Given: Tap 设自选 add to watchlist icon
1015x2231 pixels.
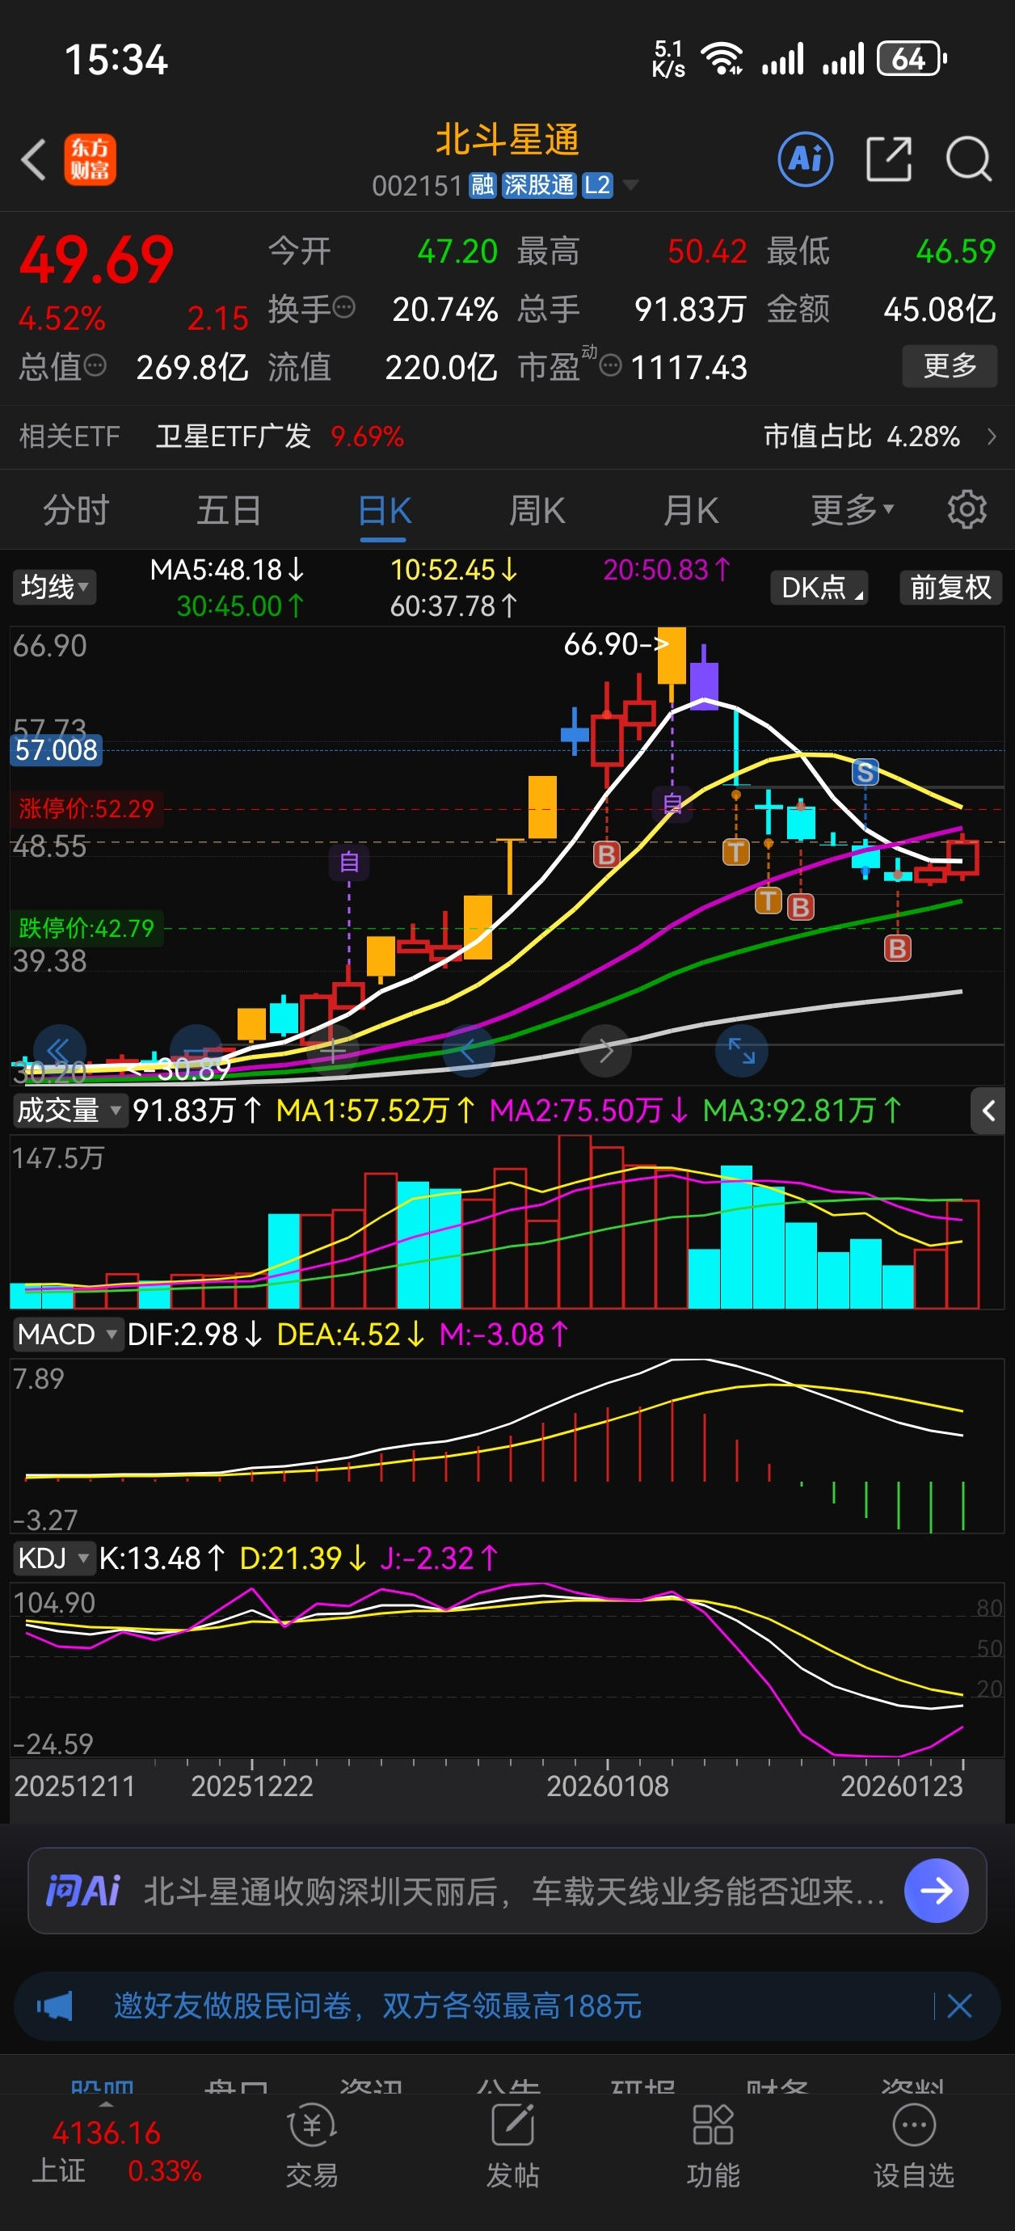Looking at the screenshot, I should [914, 2147].
